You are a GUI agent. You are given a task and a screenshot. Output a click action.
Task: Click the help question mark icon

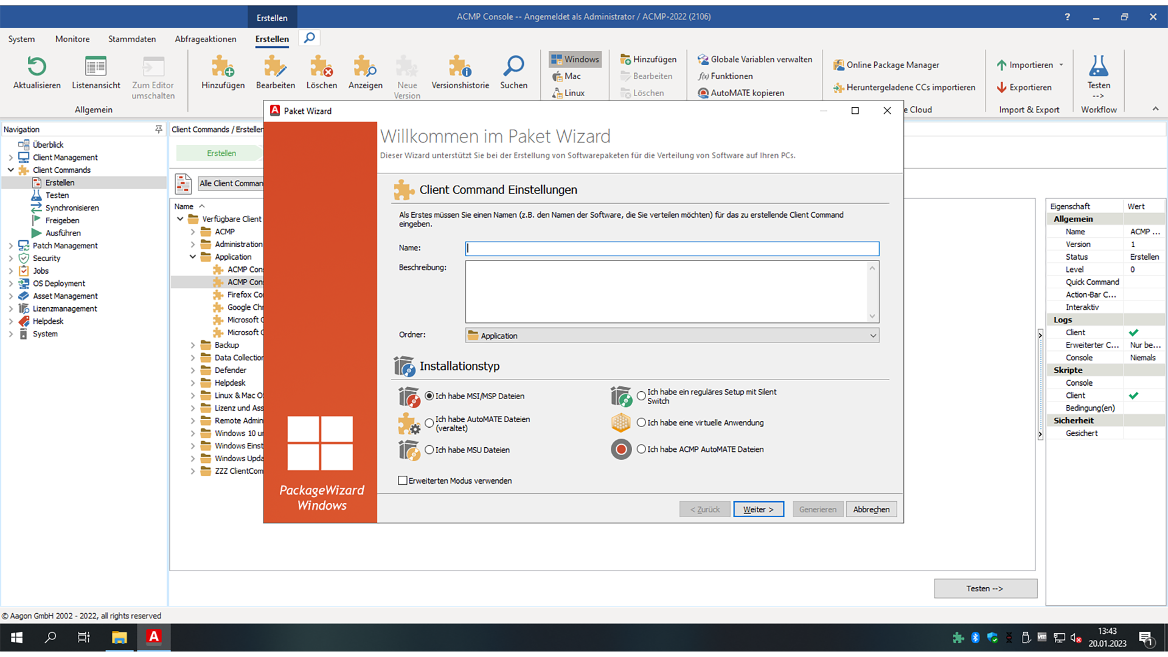pos(1067,16)
